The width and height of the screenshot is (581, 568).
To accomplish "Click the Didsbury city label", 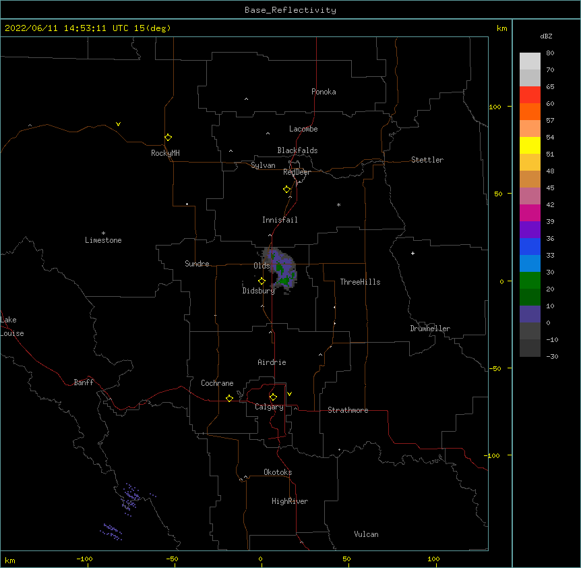I will point(259,291).
